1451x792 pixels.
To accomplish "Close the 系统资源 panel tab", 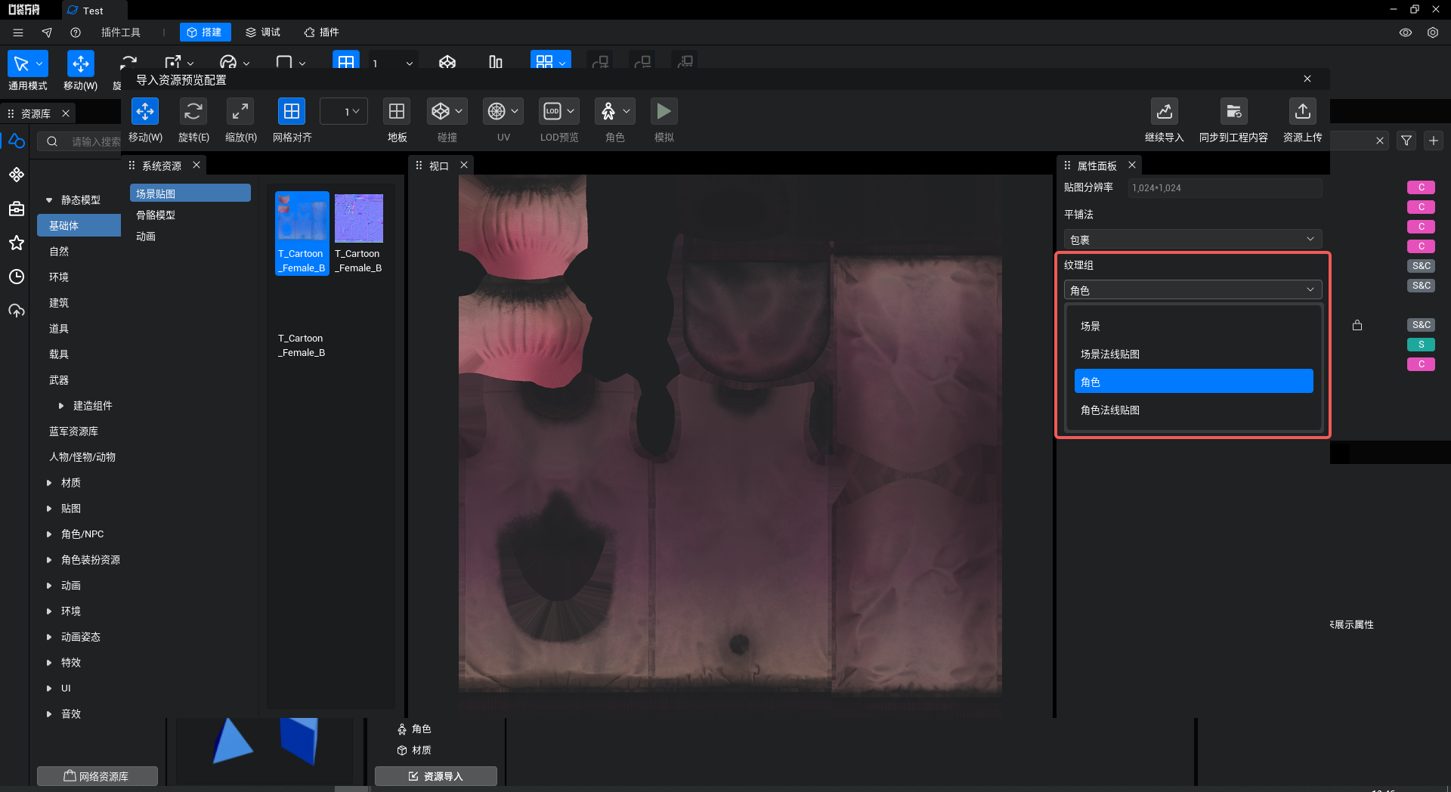I will coord(196,165).
